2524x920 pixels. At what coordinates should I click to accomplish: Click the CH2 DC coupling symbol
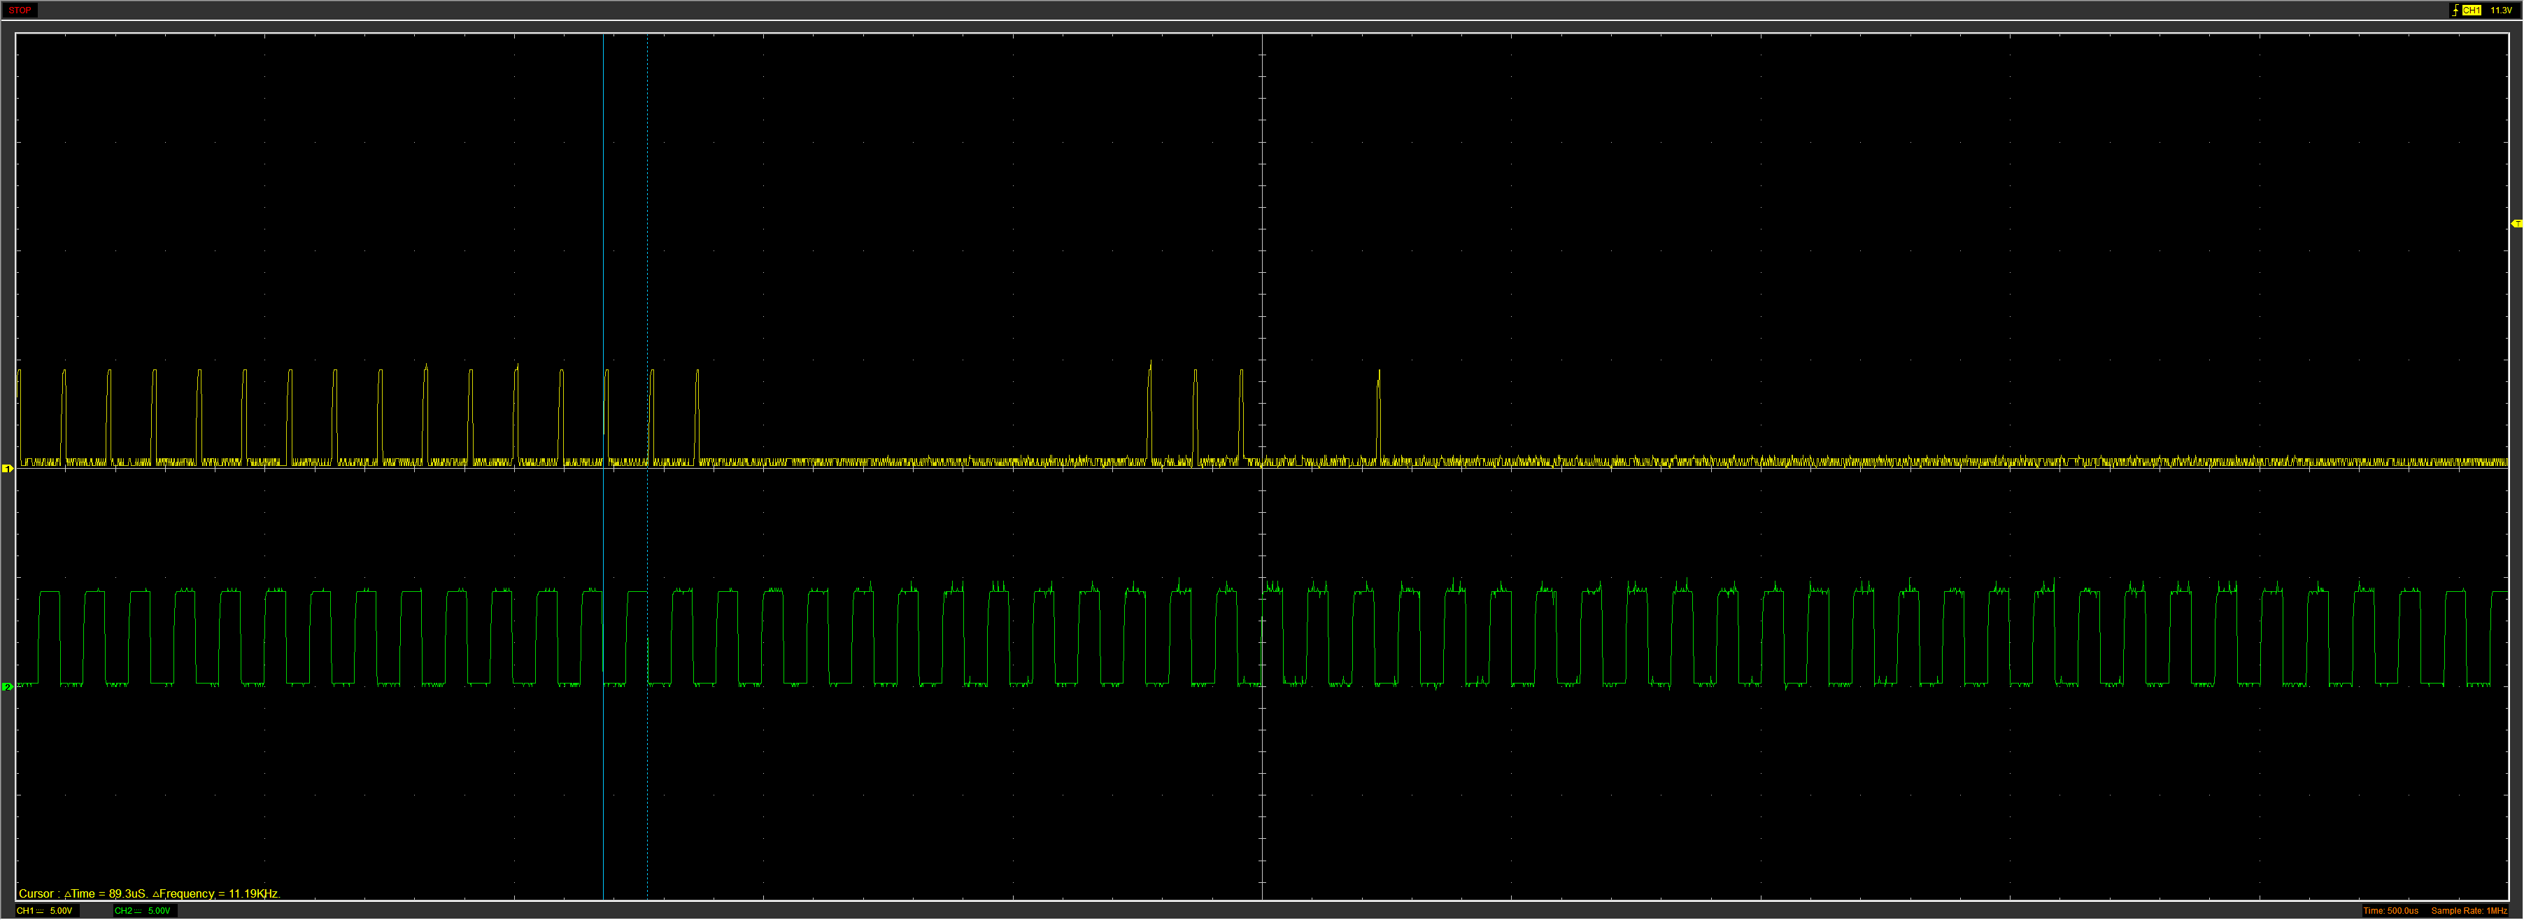click(x=138, y=911)
